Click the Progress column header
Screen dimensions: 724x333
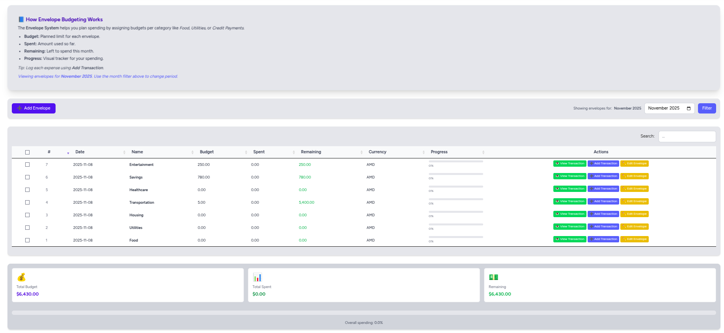pyautogui.click(x=439, y=152)
